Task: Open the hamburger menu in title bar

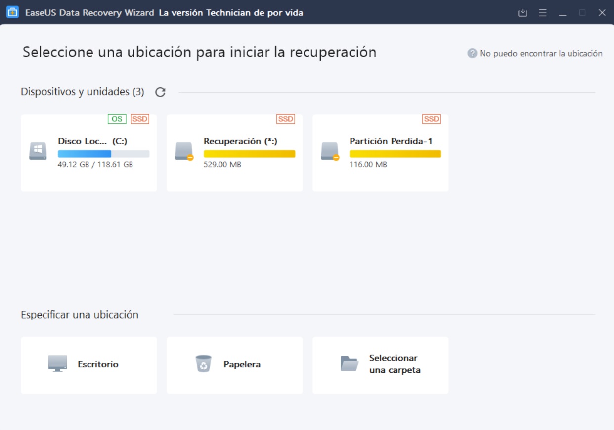Action: [x=543, y=13]
